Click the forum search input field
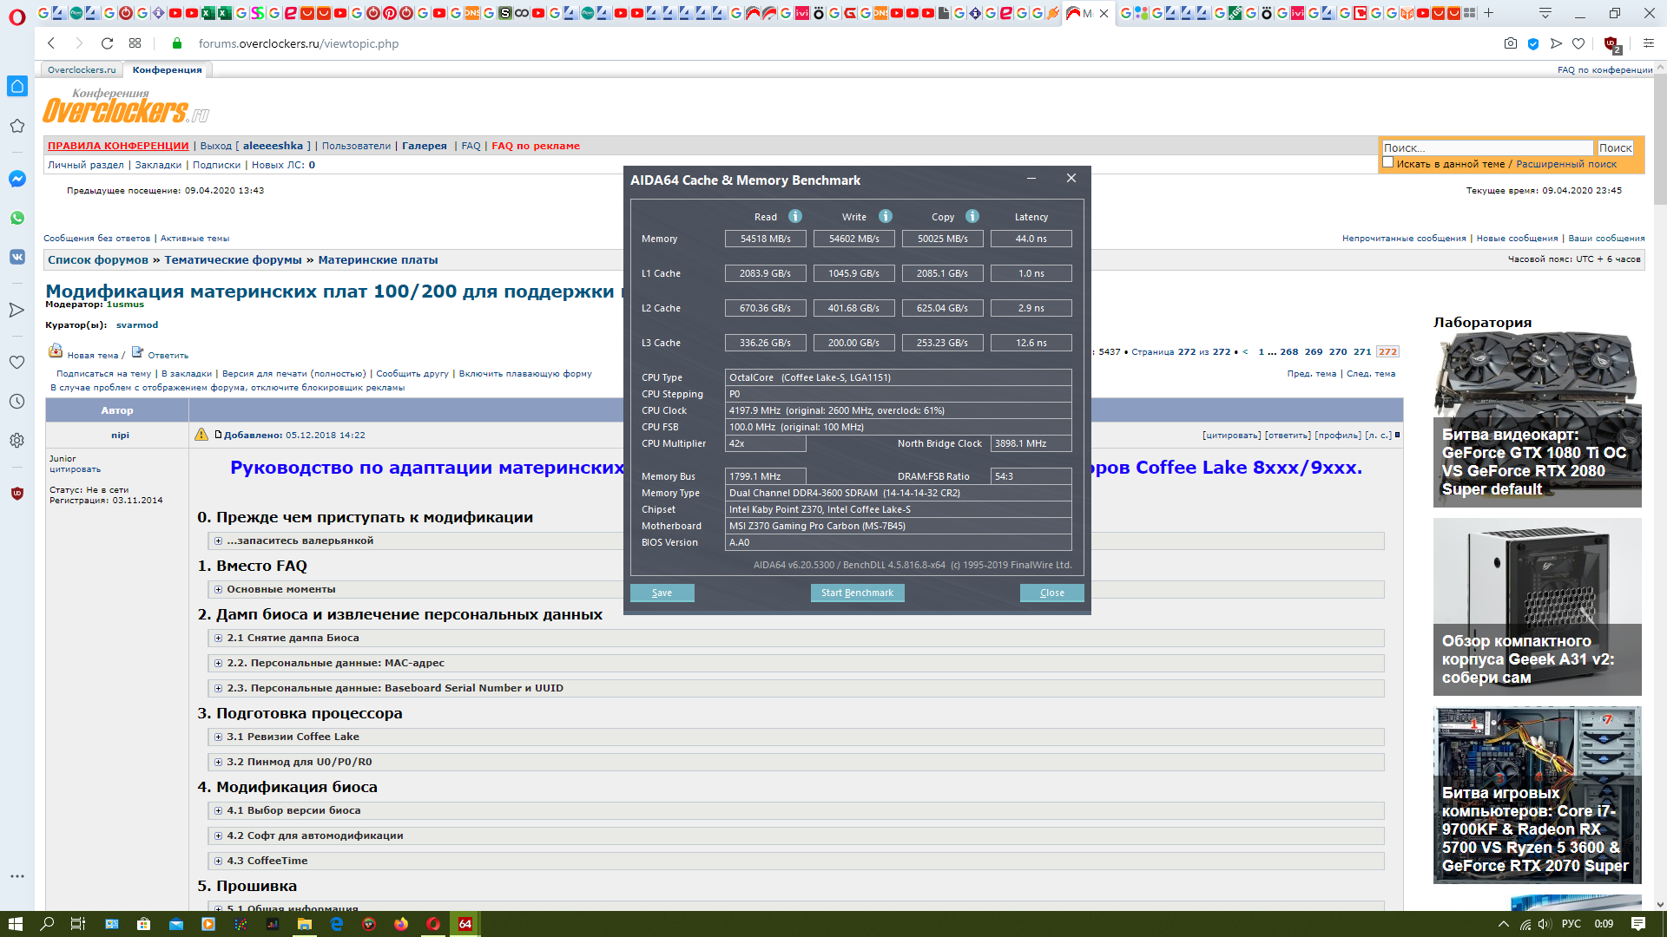 1486,148
